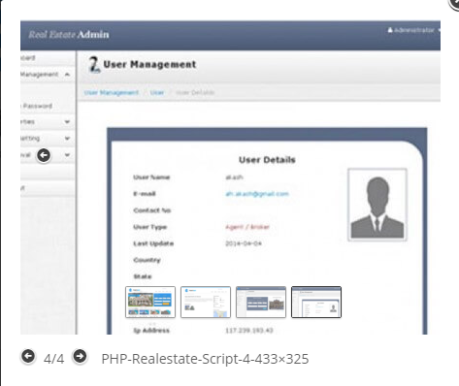Click the User Details breadcrumb text
The image size is (459, 386).
point(195,93)
